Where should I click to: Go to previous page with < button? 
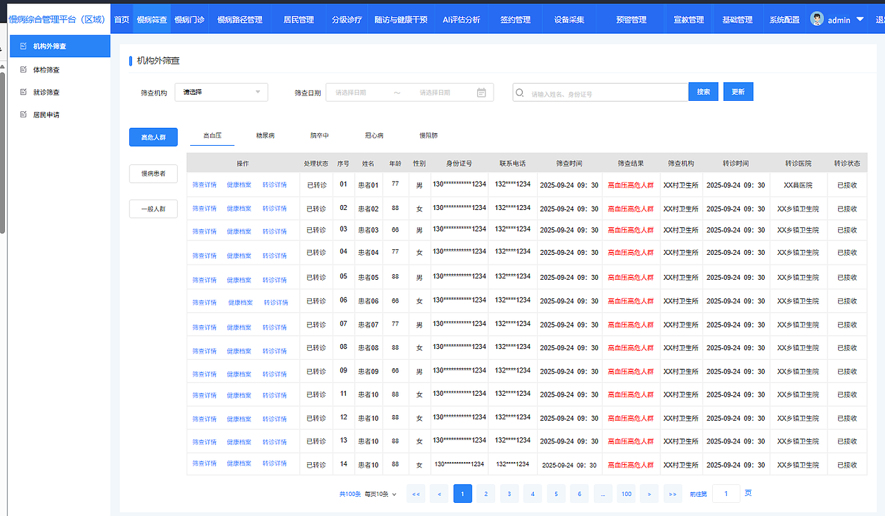tap(439, 493)
